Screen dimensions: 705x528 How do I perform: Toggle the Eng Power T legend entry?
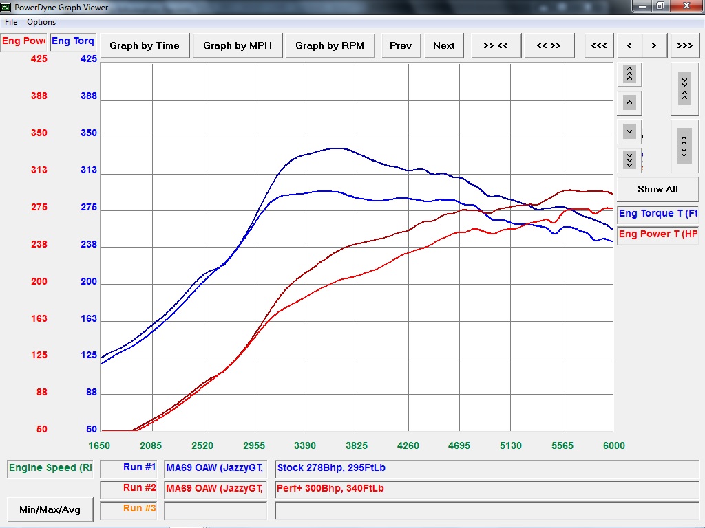pyautogui.click(x=658, y=235)
